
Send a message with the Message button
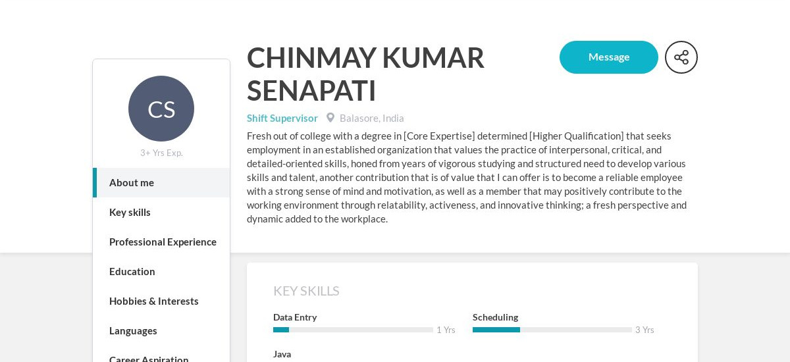coord(609,57)
